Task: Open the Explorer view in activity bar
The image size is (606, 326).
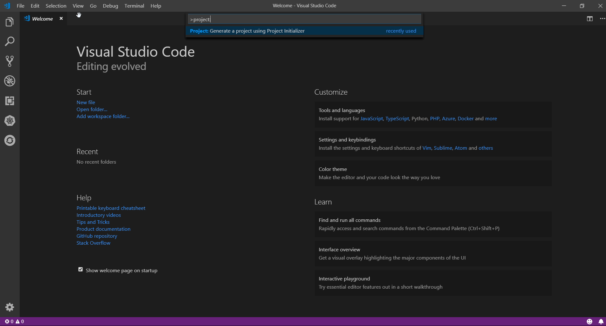Action: [10, 22]
